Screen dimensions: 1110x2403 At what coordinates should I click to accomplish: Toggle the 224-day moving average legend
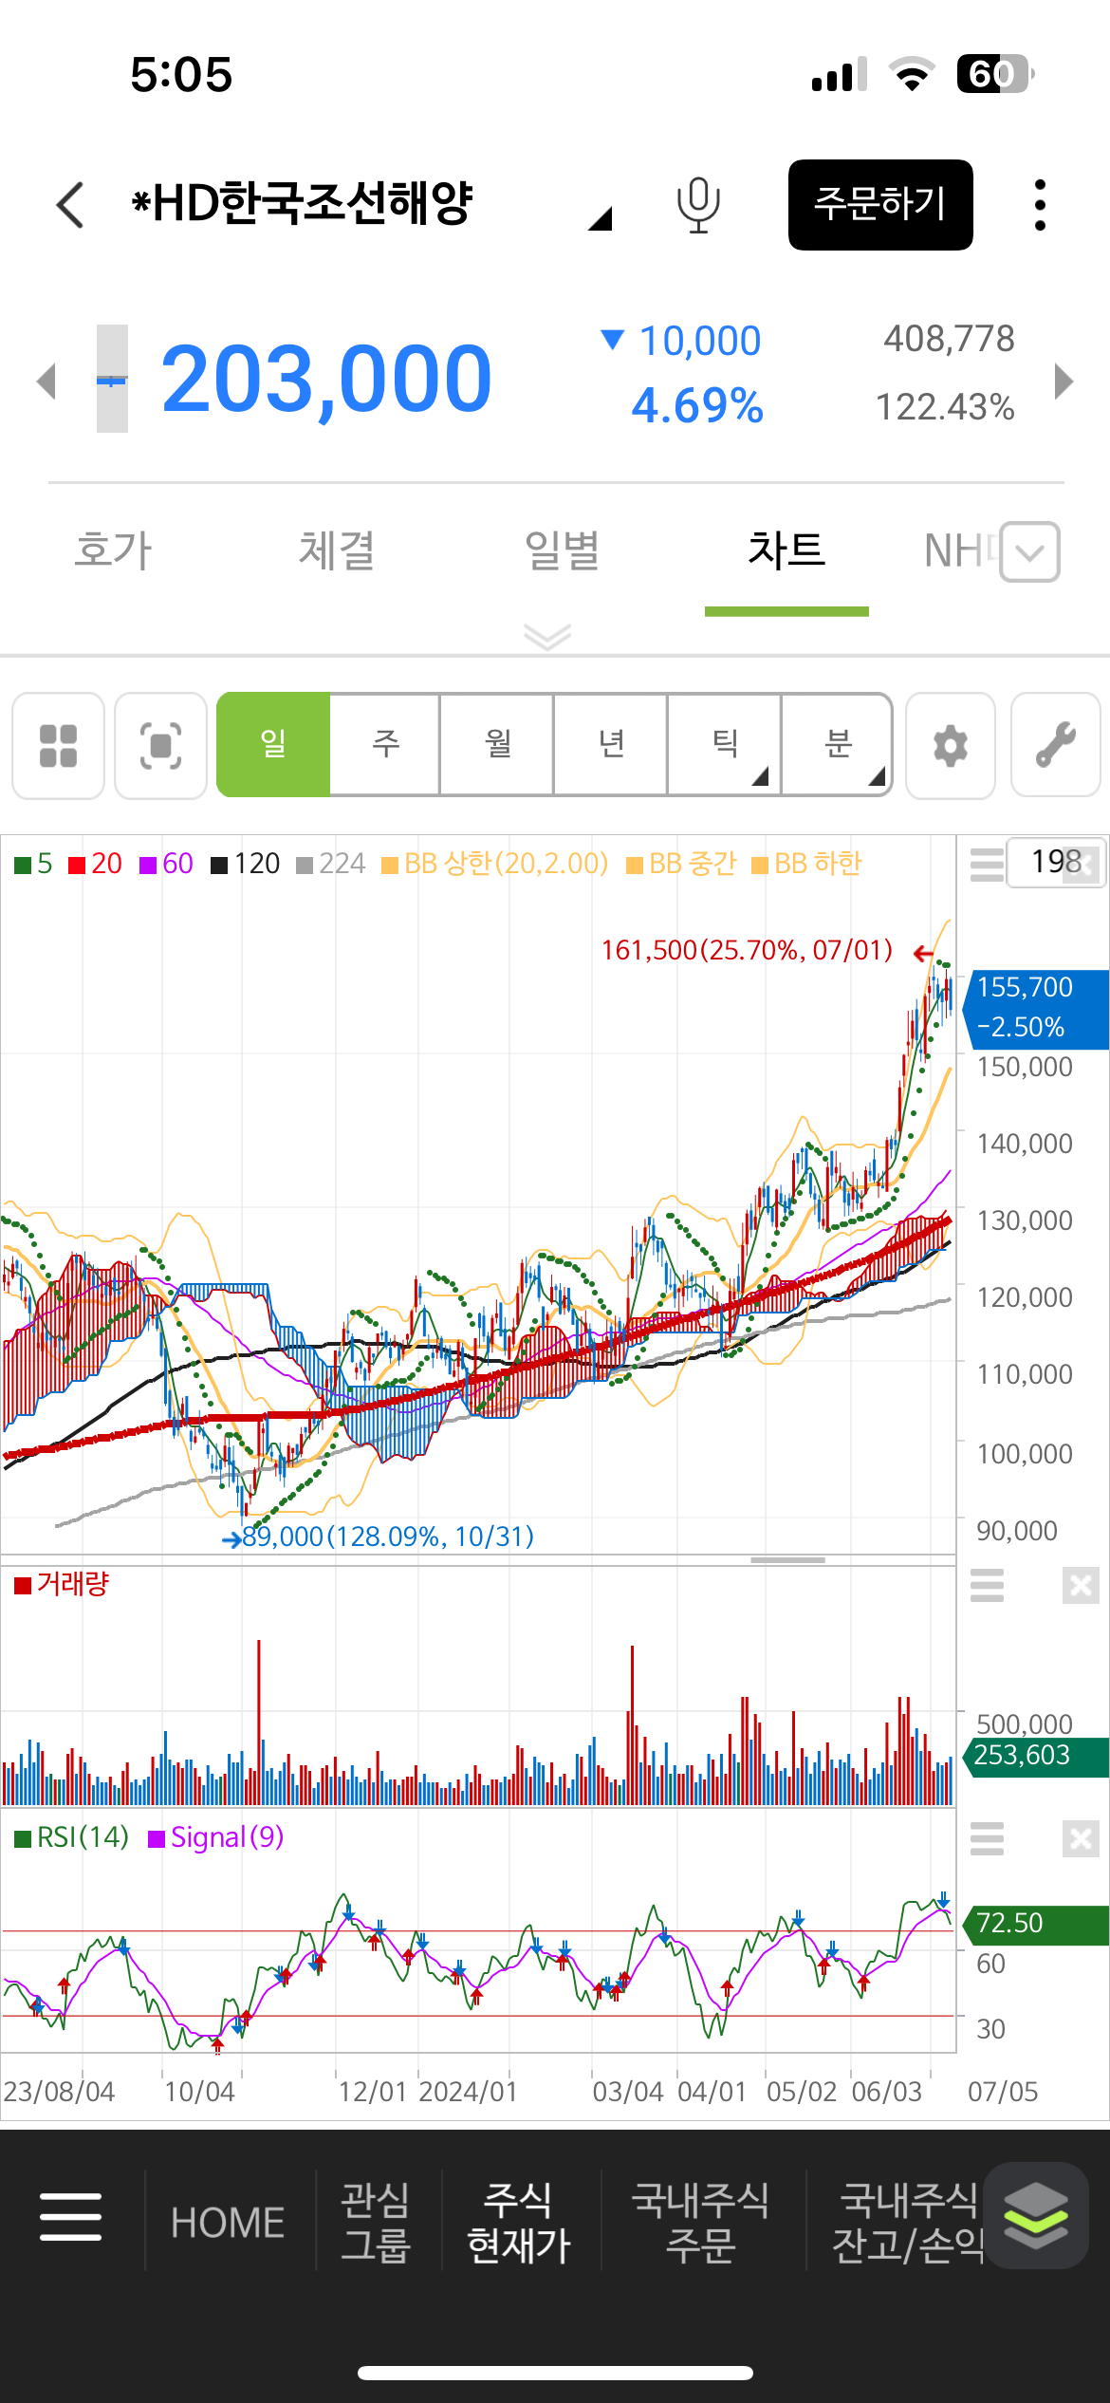(x=330, y=864)
